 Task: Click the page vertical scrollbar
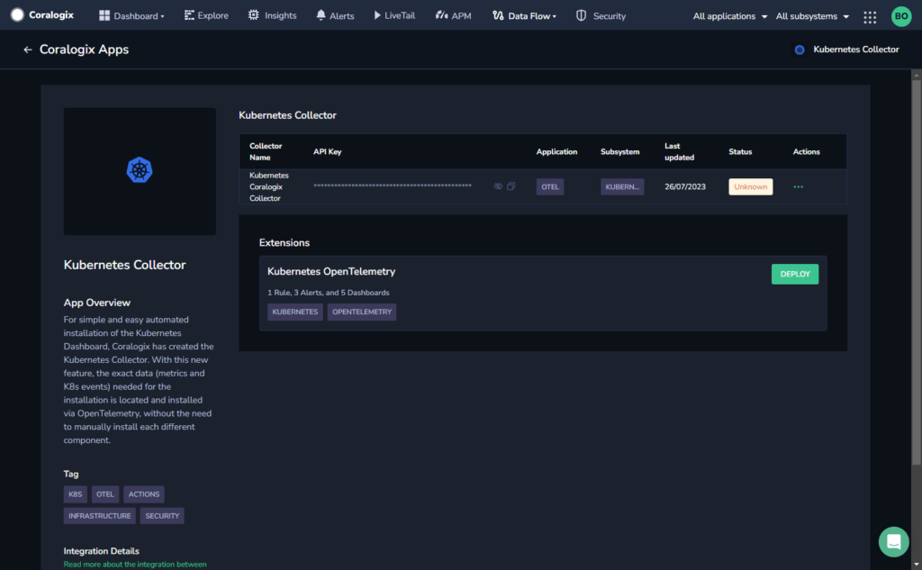point(916,272)
